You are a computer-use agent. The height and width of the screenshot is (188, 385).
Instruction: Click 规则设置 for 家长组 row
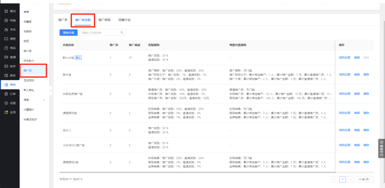click(344, 75)
